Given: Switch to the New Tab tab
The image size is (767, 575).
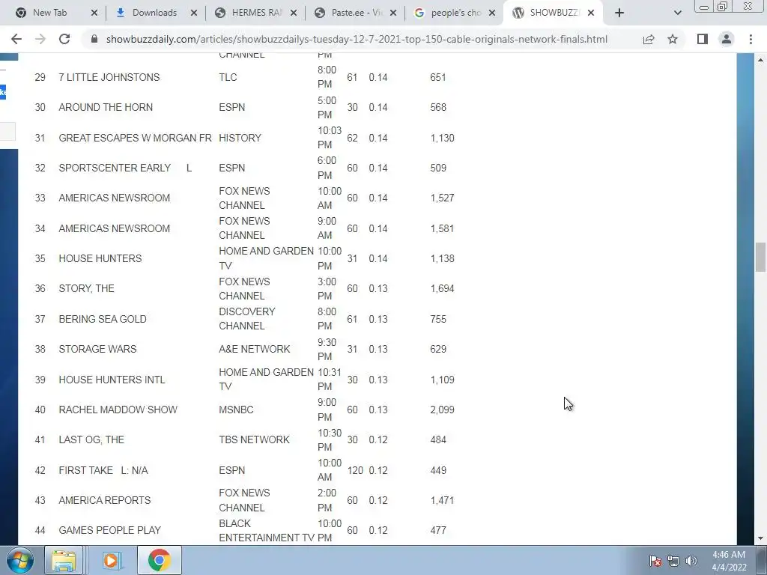Looking at the screenshot, I should pyautogui.click(x=49, y=13).
